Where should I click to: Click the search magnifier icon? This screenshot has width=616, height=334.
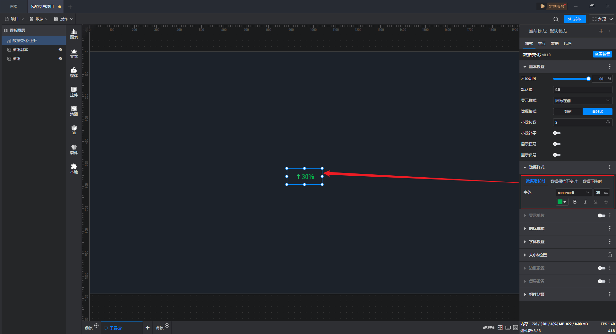(x=556, y=19)
